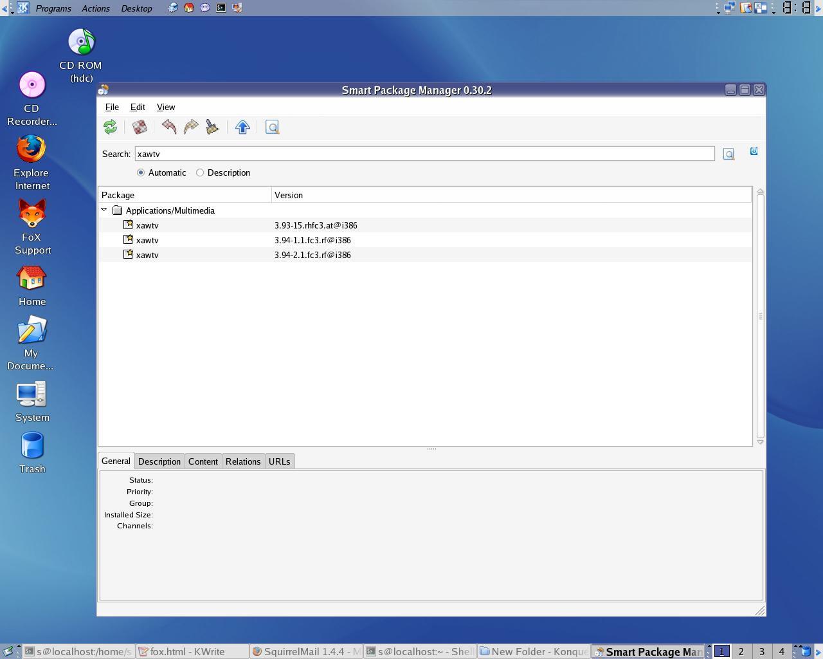823x659 pixels.
Task: Click the Find magnifier toolbar icon
Action: (x=272, y=127)
